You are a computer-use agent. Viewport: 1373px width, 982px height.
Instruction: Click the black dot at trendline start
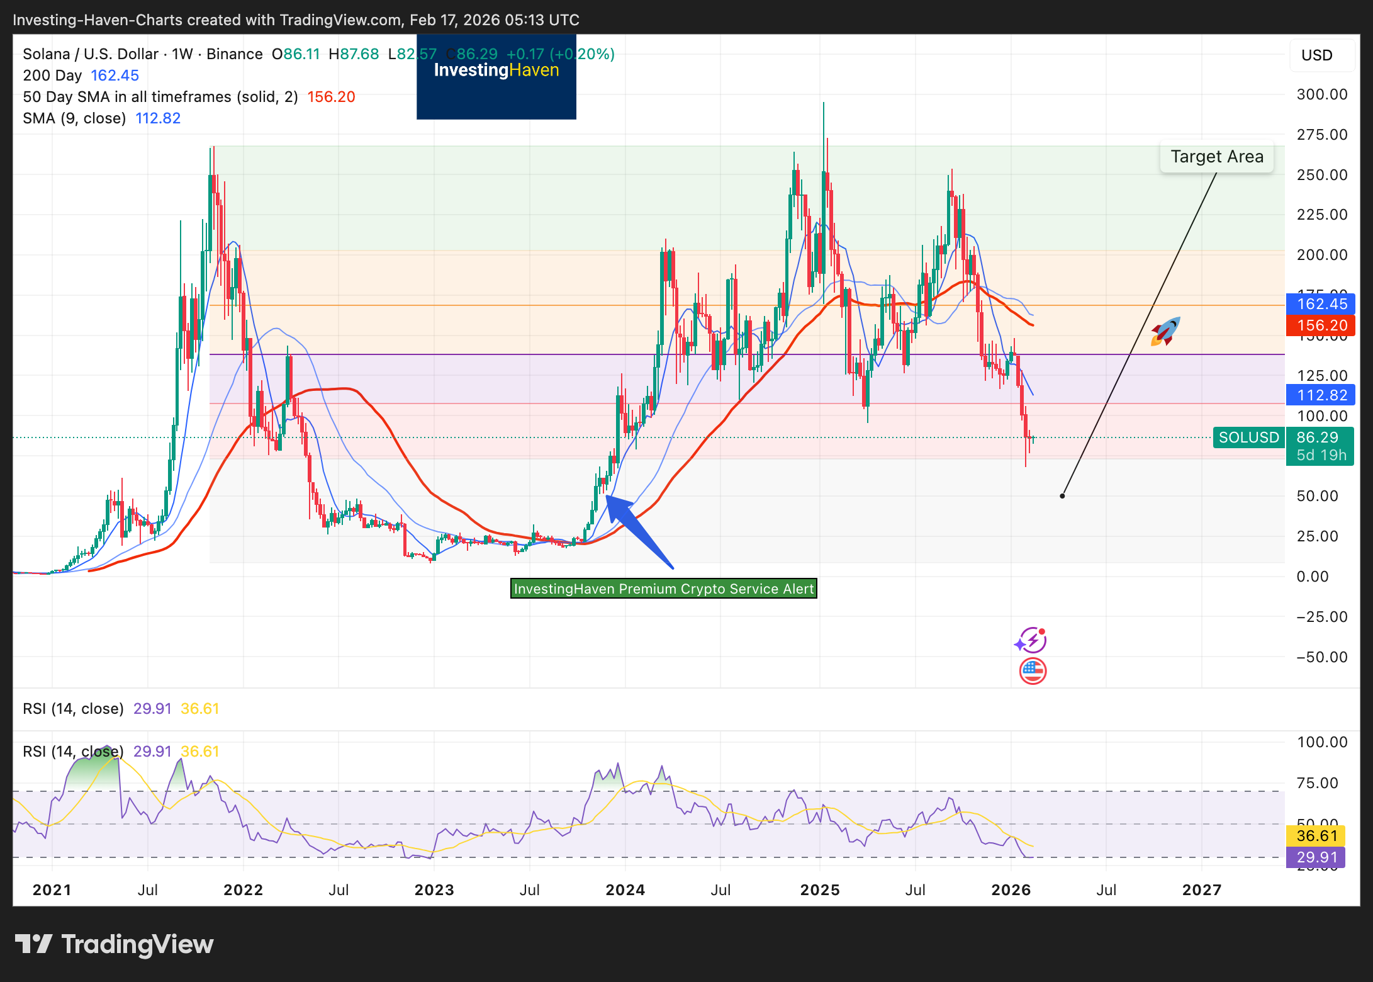point(1062,496)
